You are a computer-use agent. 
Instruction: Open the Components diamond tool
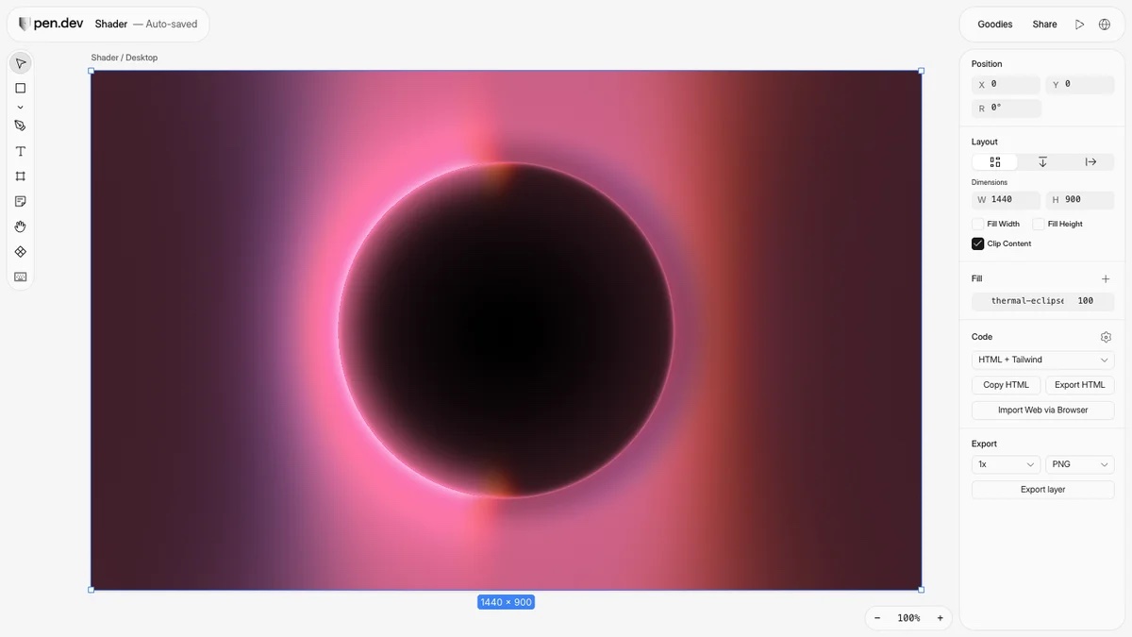click(x=20, y=252)
